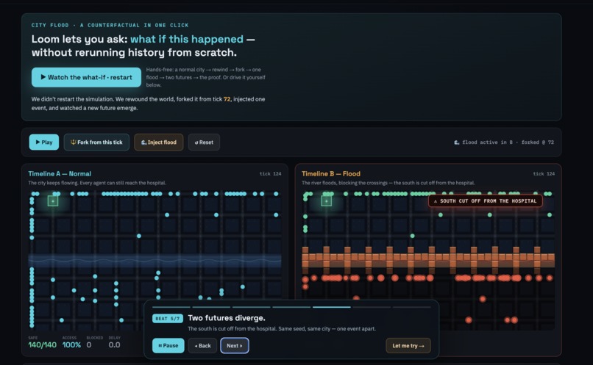Click the fork icon on 'Fork from this tick'

tap(74, 142)
